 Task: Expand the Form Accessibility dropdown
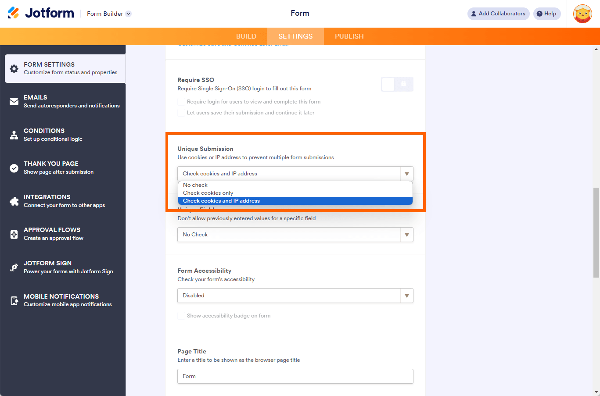(295, 296)
